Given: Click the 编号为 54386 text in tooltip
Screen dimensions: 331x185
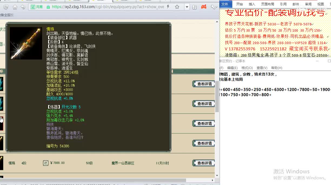Looking at the screenshot, I should [x=58, y=146].
